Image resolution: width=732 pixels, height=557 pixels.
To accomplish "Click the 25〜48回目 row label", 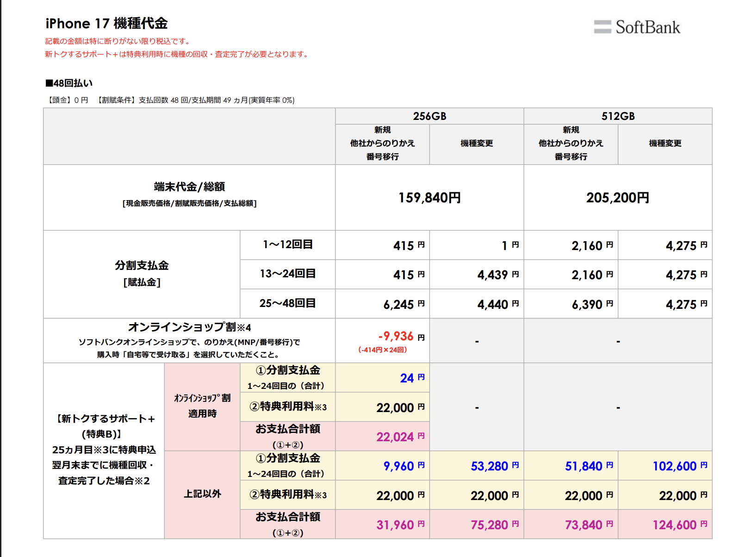I will (288, 303).
